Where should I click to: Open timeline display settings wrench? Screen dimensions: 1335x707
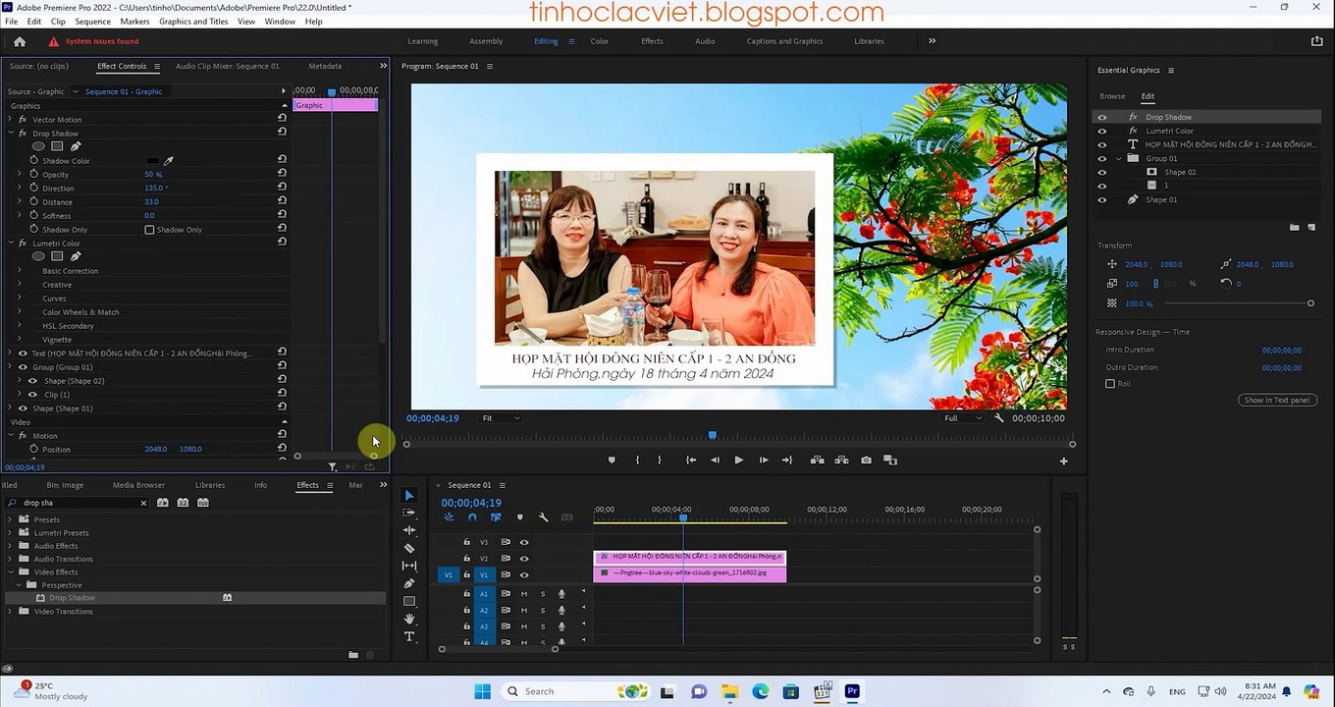543,517
